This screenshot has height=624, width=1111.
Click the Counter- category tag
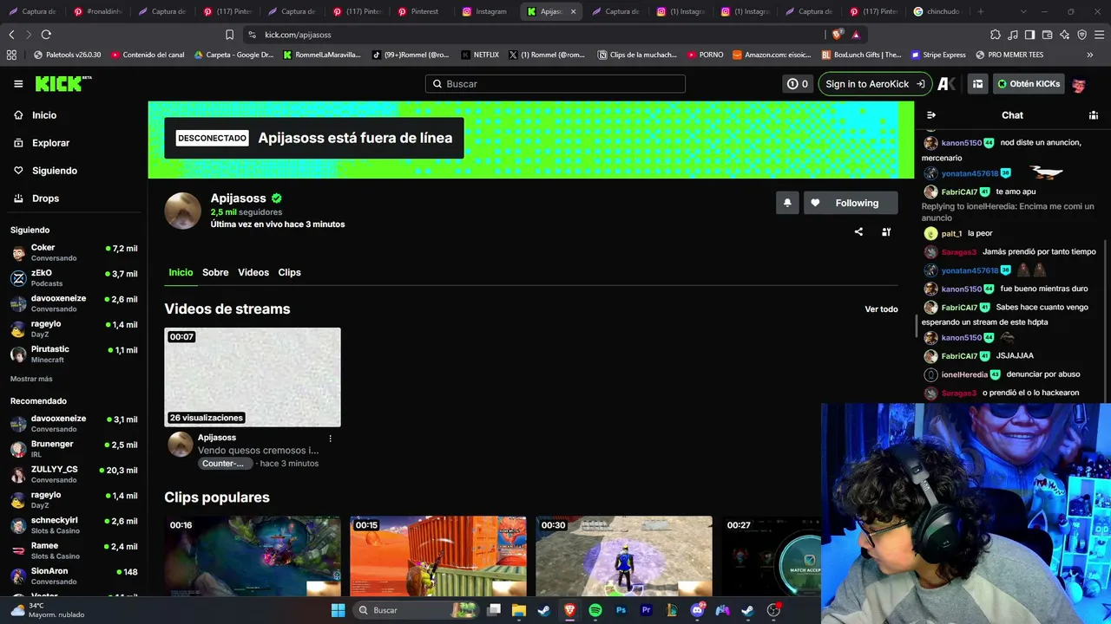[x=223, y=464]
